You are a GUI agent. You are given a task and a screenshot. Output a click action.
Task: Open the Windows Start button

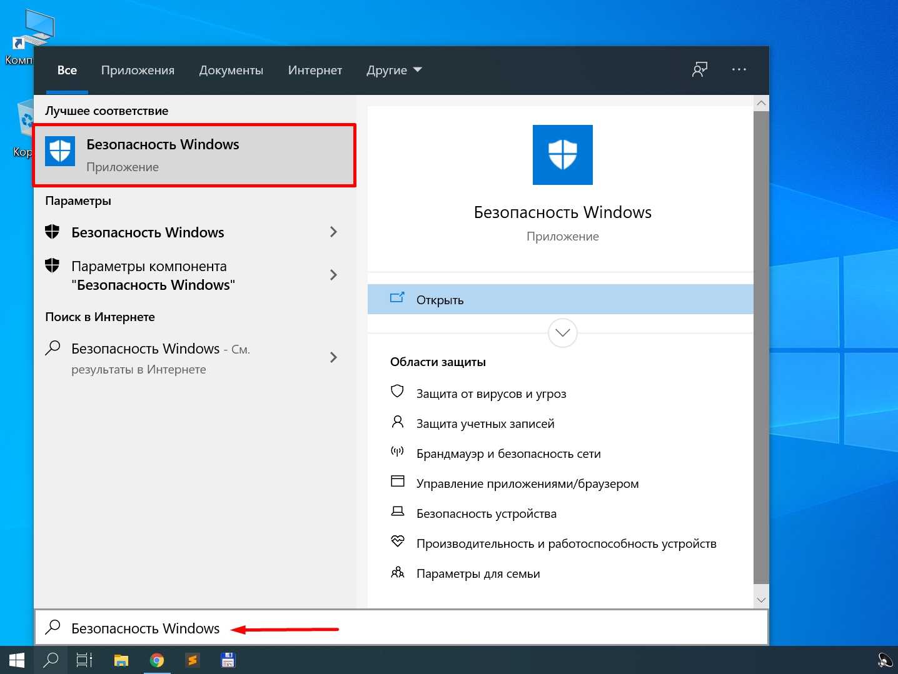click(17, 660)
